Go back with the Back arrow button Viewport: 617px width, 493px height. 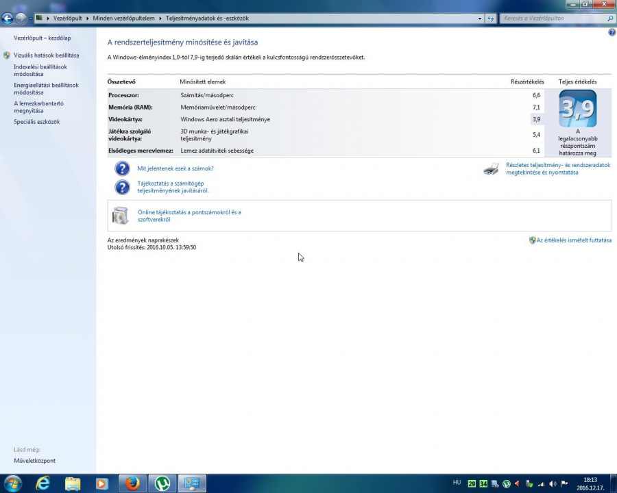point(7,18)
